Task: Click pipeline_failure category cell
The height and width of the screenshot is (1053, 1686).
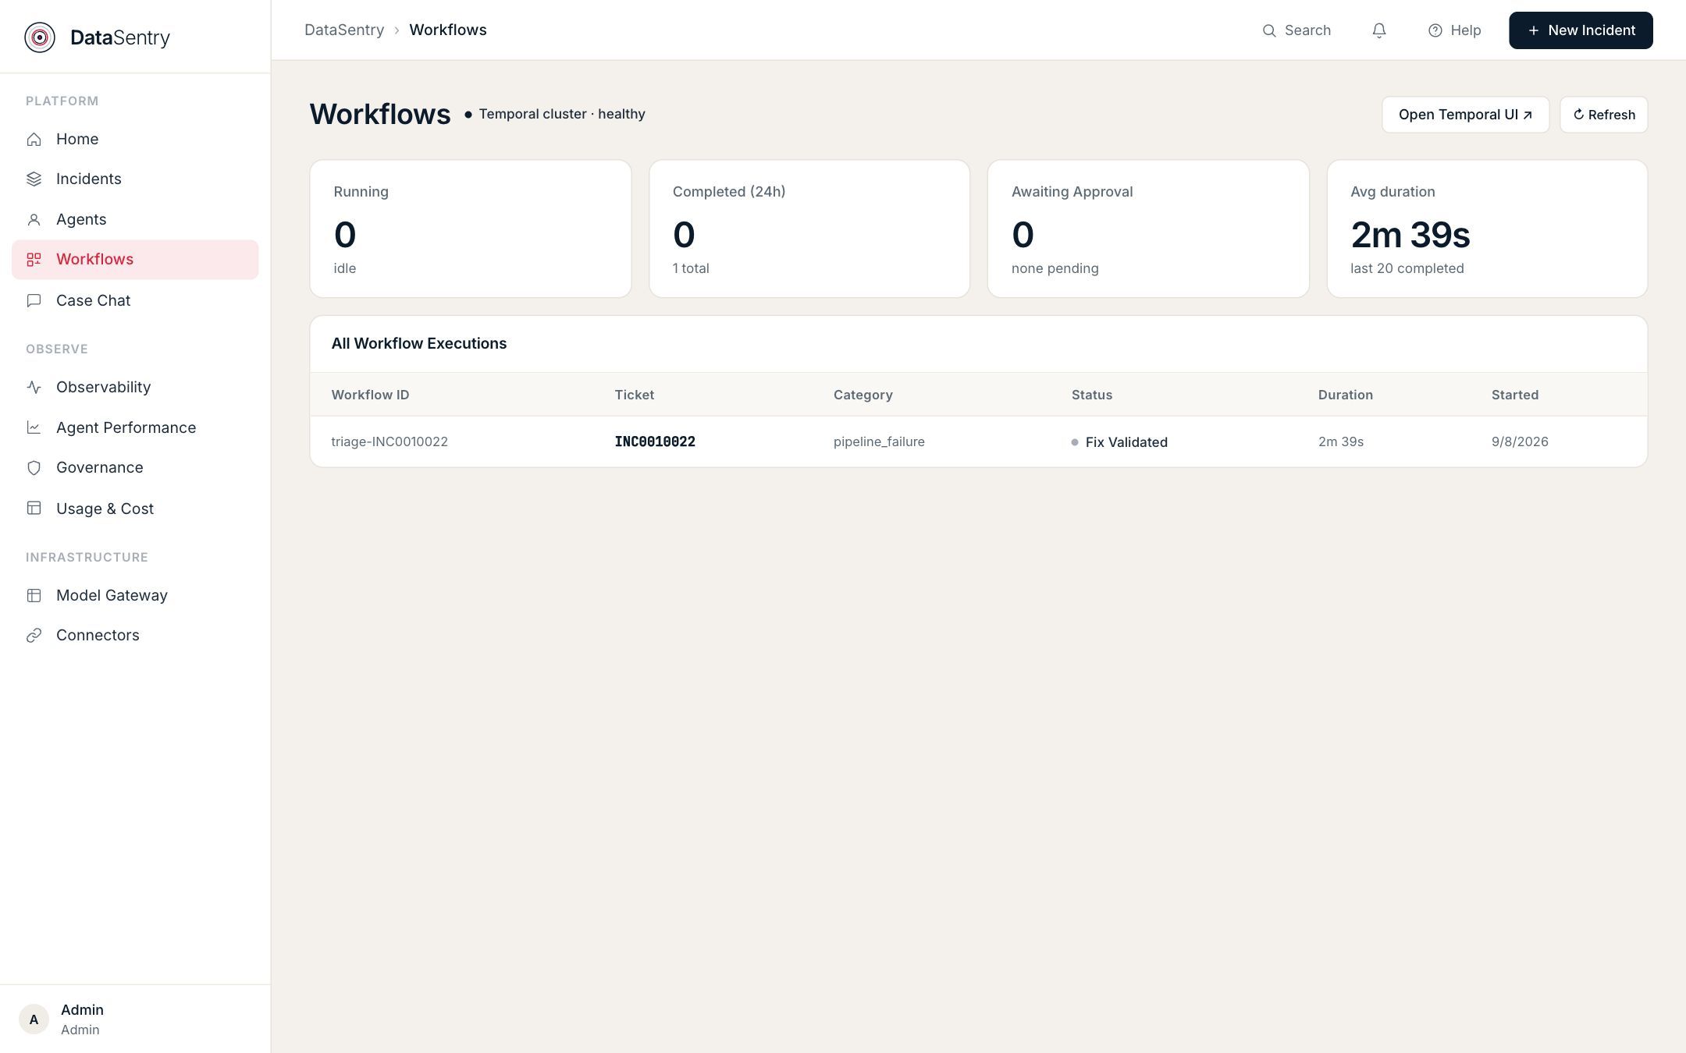Action: click(x=879, y=441)
